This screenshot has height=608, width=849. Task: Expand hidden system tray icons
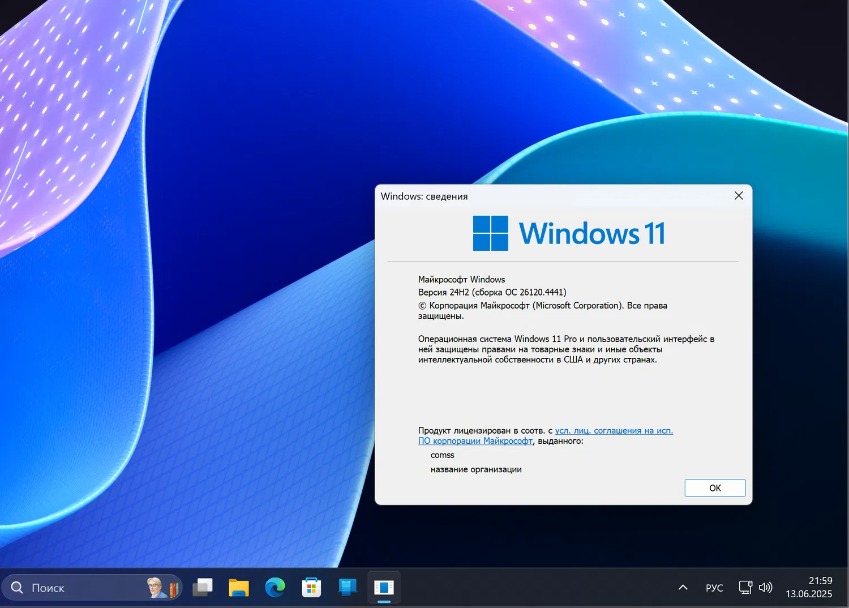tap(683, 588)
